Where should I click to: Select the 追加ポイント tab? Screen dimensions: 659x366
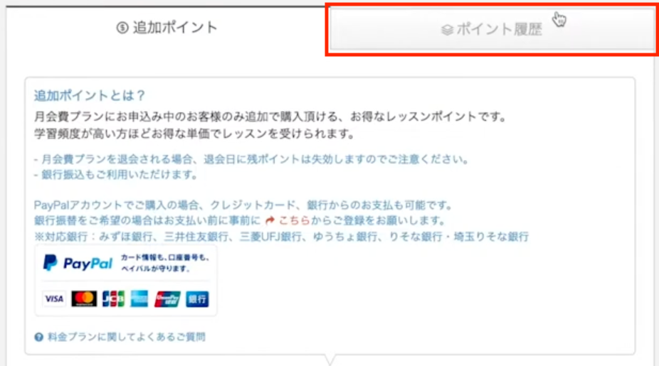pyautogui.click(x=167, y=28)
